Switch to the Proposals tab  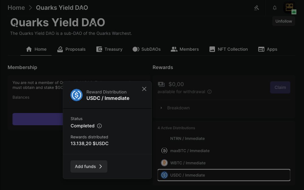click(71, 49)
